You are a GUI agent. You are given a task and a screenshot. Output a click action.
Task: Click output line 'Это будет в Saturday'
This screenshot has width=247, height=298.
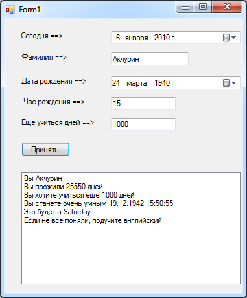point(57,212)
